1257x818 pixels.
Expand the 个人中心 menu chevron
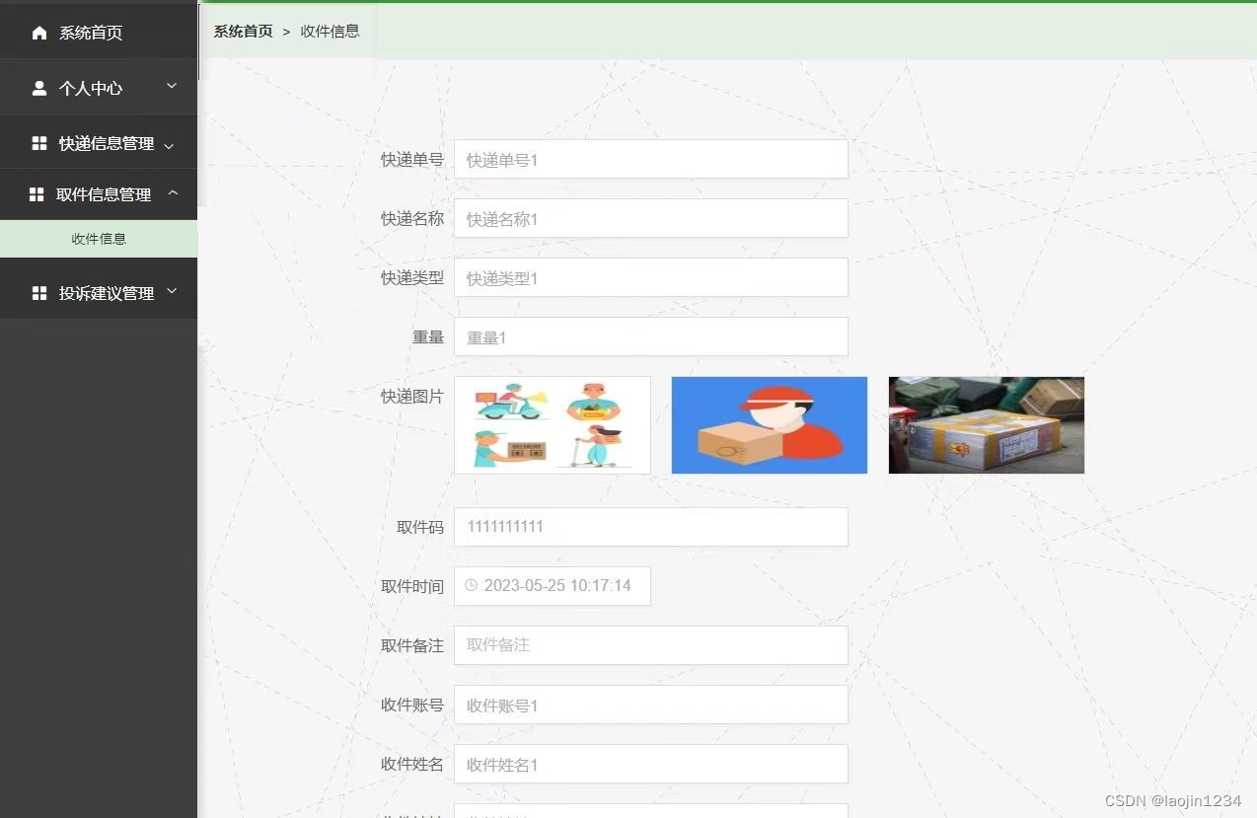click(172, 87)
